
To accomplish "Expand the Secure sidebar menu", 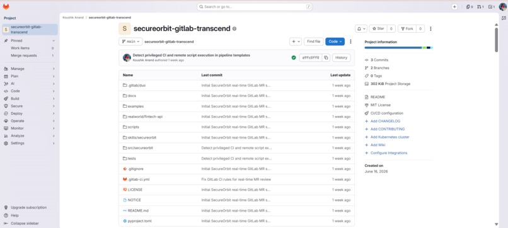I will tap(30, 106).
